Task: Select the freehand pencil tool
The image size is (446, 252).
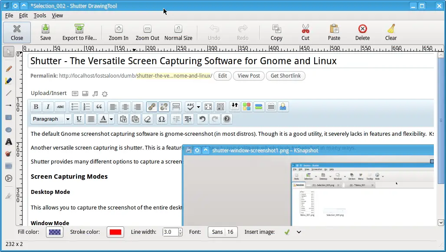Action: click(9, 69)
